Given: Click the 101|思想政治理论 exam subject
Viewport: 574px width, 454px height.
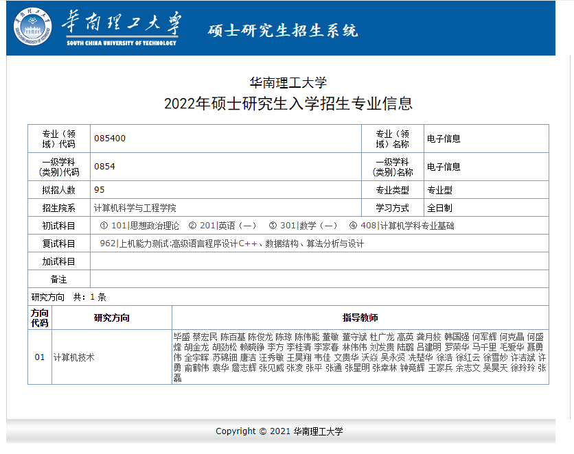Looking at the screenshot, I should 139,226.
